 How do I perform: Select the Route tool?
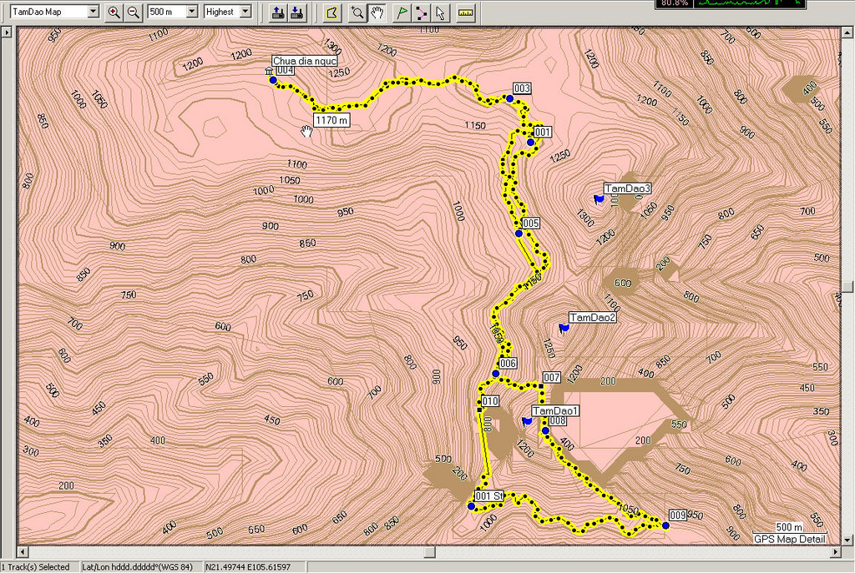click(421, 13)
